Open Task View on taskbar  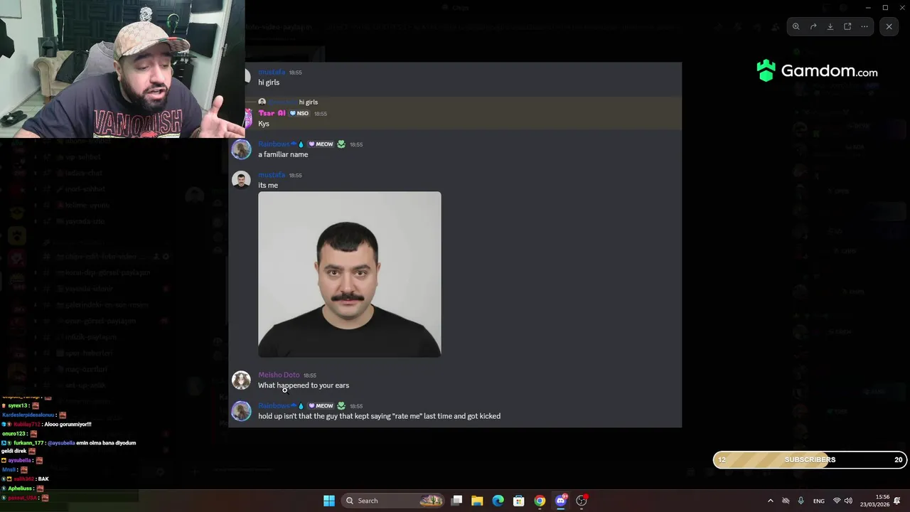point(457,501)
